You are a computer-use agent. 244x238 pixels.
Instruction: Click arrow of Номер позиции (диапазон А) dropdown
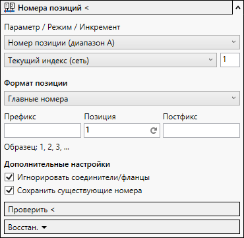(234, 42)
